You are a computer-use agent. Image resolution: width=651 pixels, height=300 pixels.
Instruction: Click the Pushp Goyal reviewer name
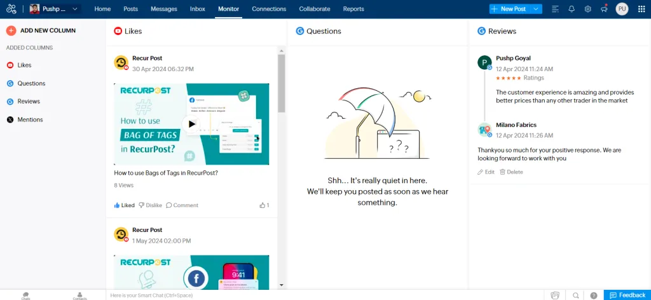513,58
